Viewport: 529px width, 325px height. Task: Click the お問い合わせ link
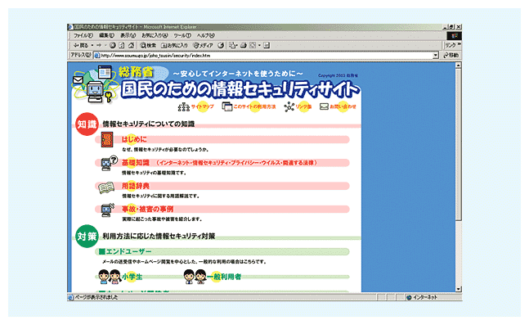343,106
